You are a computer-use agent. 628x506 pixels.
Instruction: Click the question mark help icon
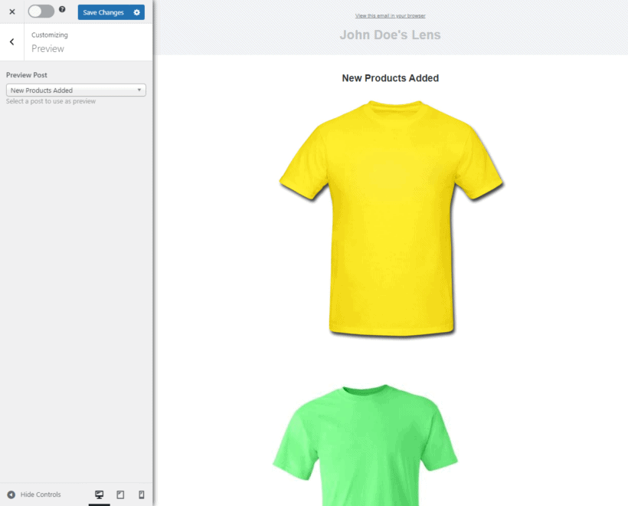point(62,10)
